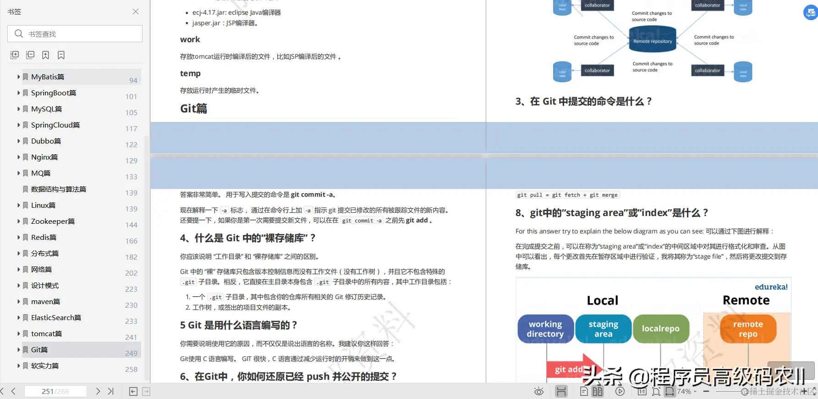Click heading '4、什么是 Git 中的"裸存储库"？'
Viewport: 818px width, 399px height.
coord(248,238)
